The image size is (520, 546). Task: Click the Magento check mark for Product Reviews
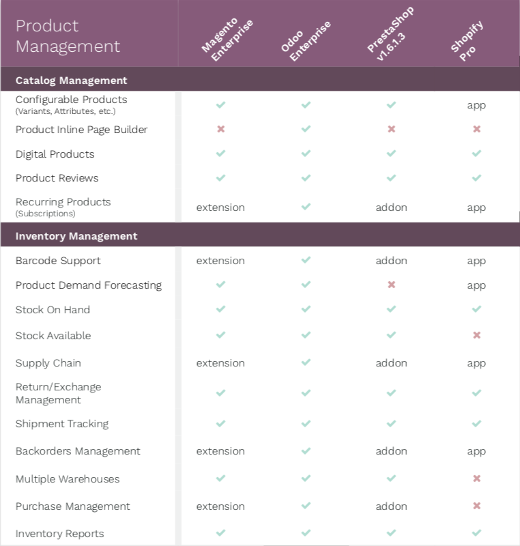(x=220, y=177)
